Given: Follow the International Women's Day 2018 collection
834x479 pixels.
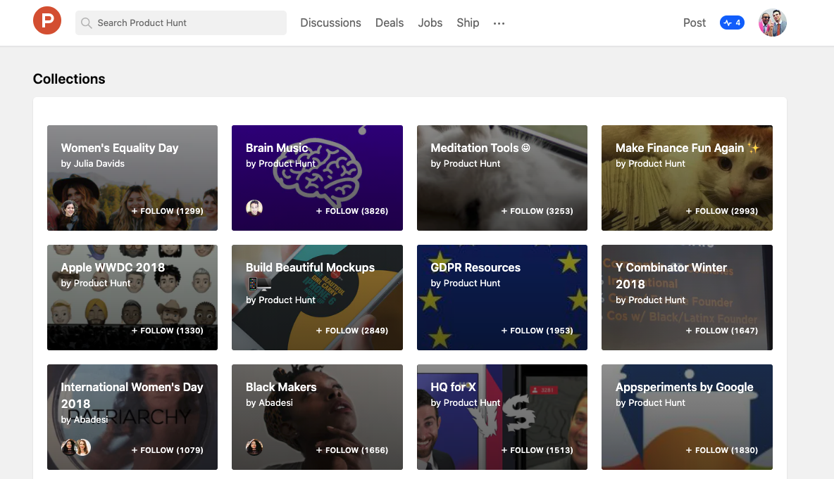Looking at the screenshot, I should (168, 449).
